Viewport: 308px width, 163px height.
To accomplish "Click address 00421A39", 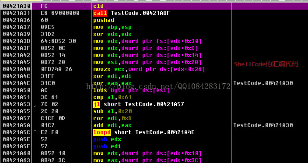I will click(x=17, y=34).
